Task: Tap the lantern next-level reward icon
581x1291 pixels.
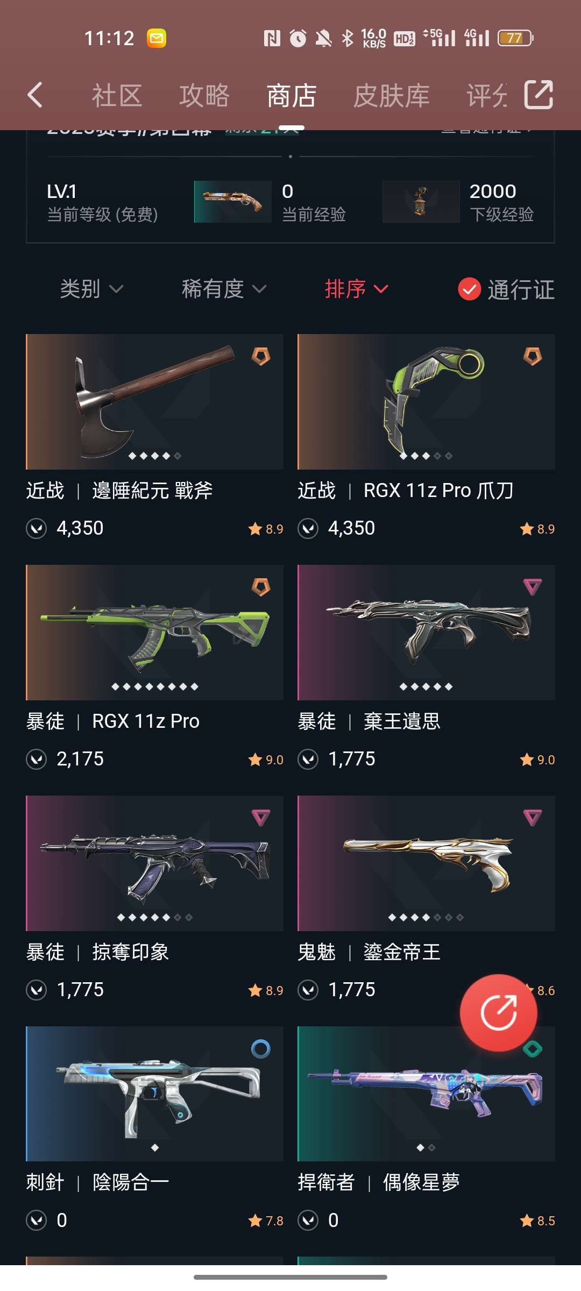Action: pyautogui.click(x=421, y=202)
